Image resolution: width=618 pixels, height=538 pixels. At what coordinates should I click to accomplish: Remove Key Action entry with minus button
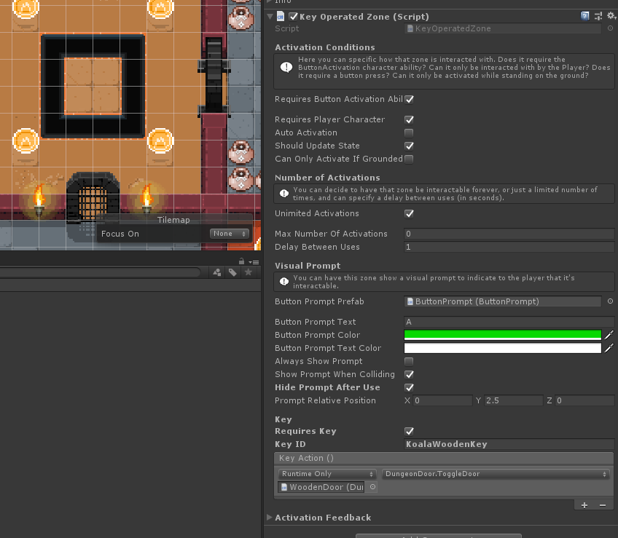click(x=602, y=505)
